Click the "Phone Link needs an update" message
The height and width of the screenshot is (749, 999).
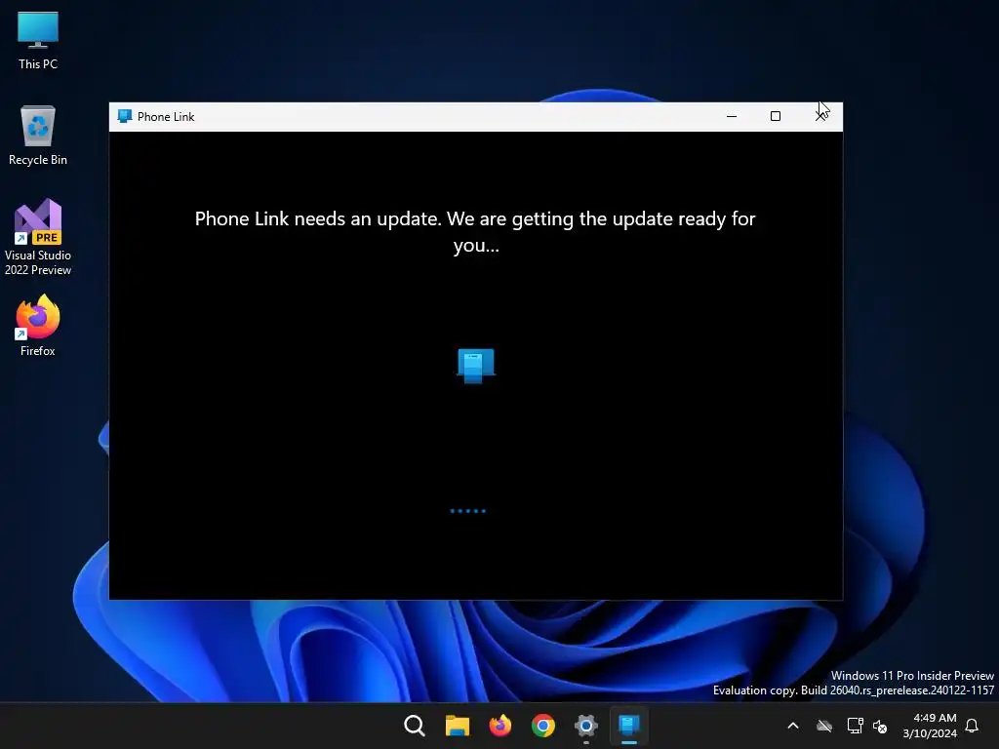click(475, 232)
